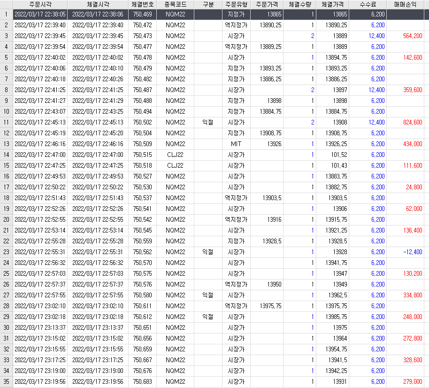Click execution time 2022/03/17 22:43:25
Image resolution: width=429 pixels, height=388 pixels.
click(x=98, y=111)
